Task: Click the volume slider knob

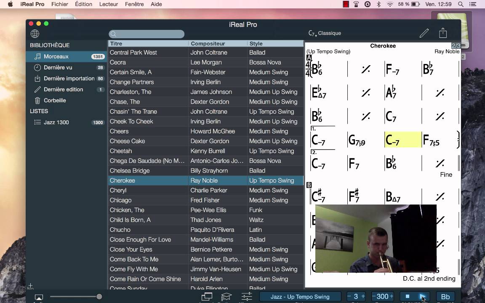Action: coord(99,297)
